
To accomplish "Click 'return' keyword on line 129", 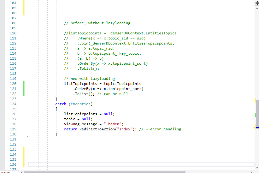I will pos(71,129).
